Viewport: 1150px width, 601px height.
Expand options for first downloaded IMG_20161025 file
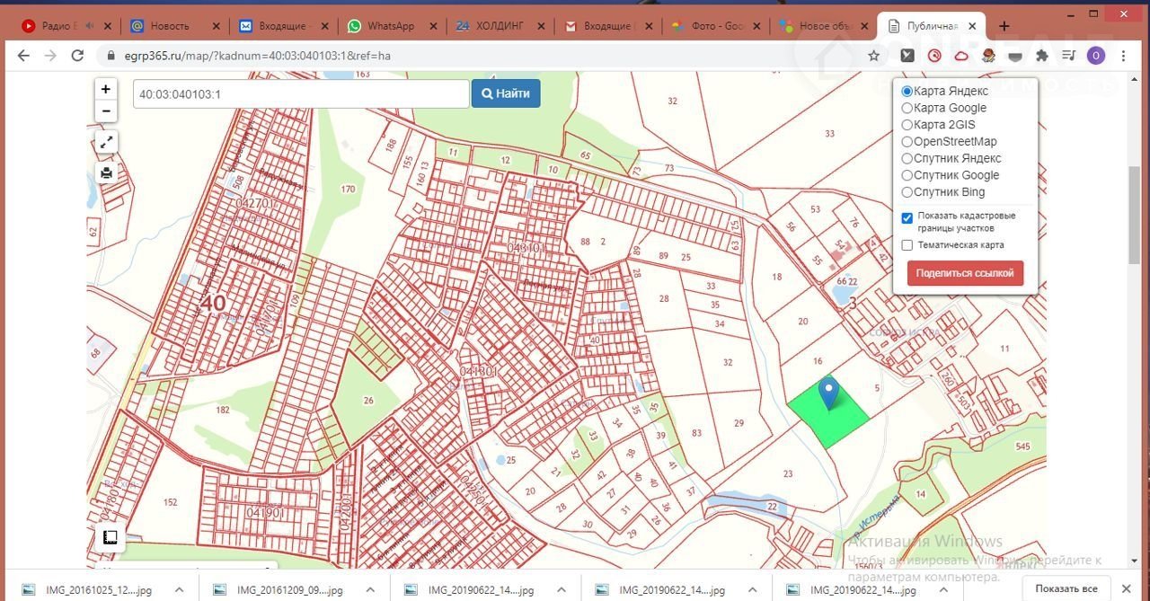(179, 589)
